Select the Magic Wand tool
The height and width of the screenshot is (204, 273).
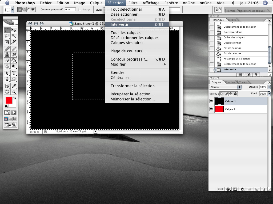(14, 36)
